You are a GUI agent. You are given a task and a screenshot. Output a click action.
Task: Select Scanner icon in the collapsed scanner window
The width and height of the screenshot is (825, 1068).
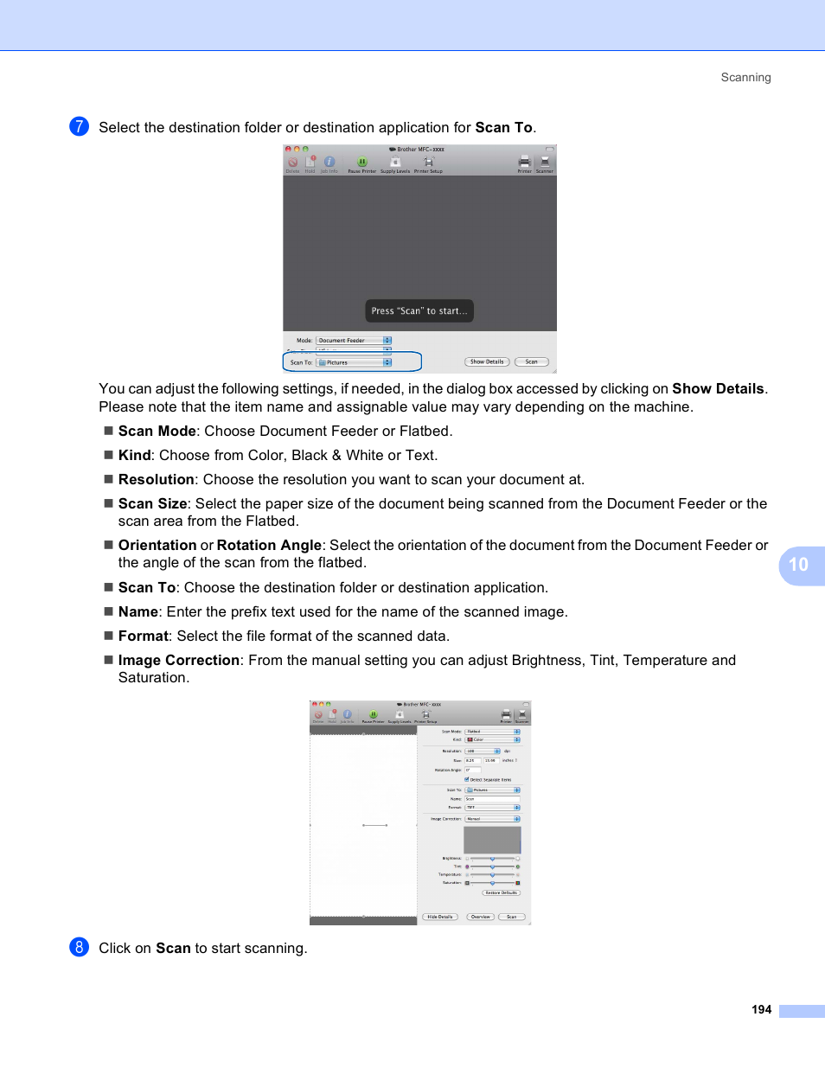pyautogui.click(x=545, y=163)
